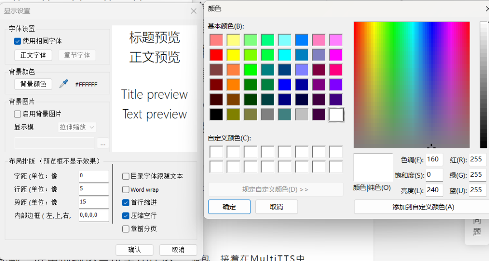Click the ... browse icon for background image
This screenshot has height=261, width=489.
coord(103,143)
